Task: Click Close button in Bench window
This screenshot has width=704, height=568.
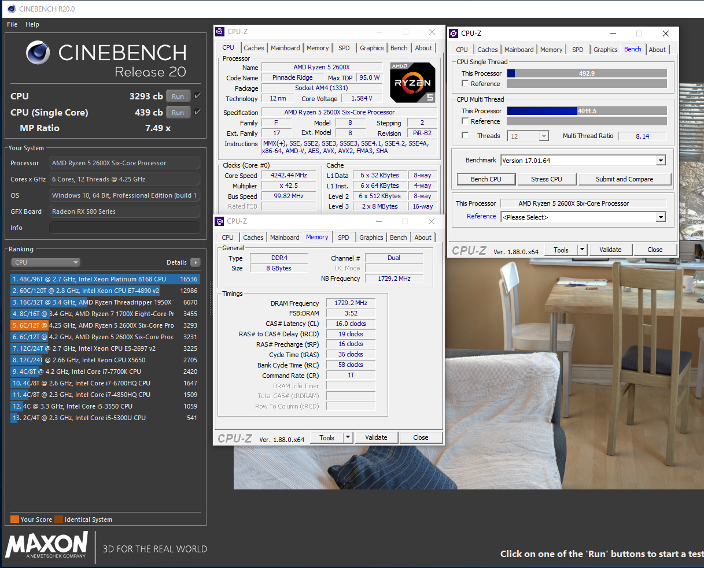Action: (x=655, y=250)
